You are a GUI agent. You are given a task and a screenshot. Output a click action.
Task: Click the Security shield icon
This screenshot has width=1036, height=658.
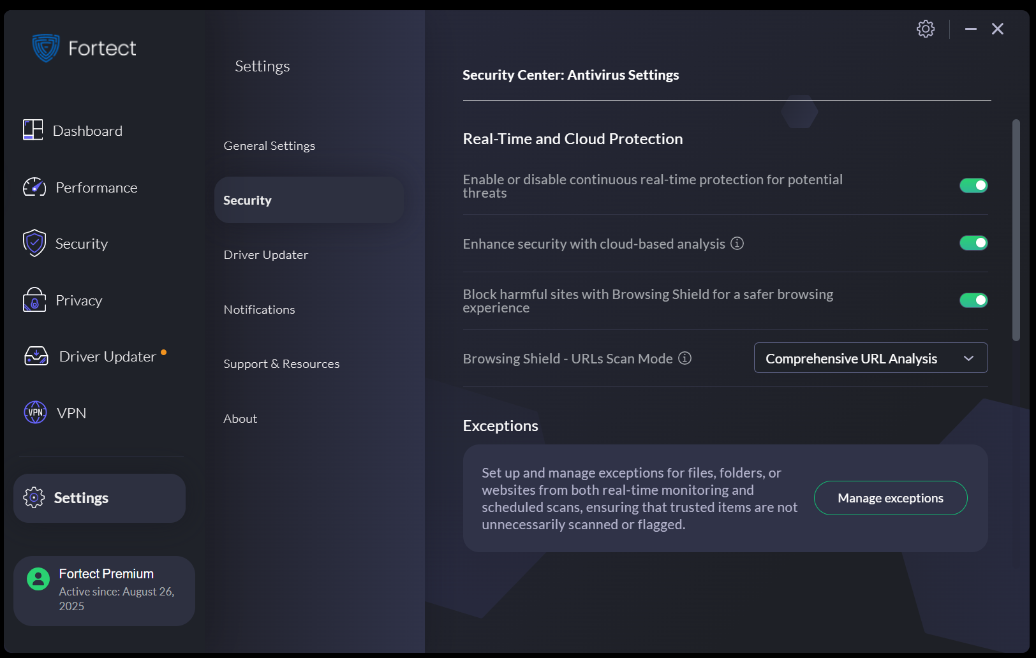[x=34, y=243]
